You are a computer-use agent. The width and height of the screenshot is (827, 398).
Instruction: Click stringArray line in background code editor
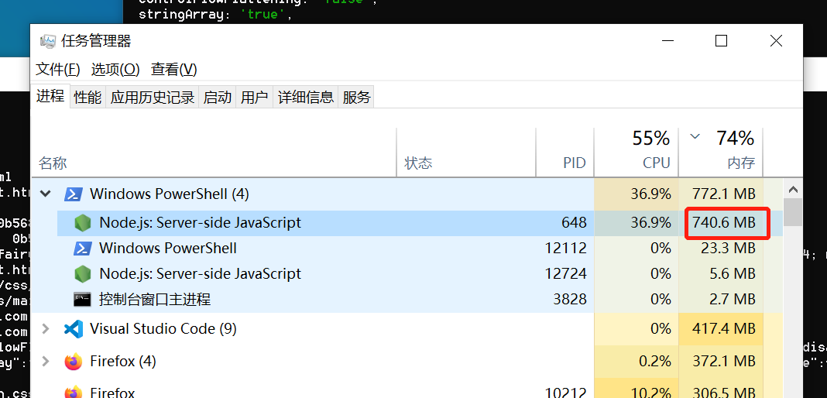coord(215,14)
